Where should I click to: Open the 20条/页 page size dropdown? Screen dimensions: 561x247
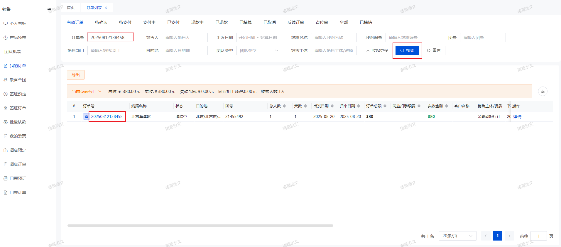[x=457, y=236]
